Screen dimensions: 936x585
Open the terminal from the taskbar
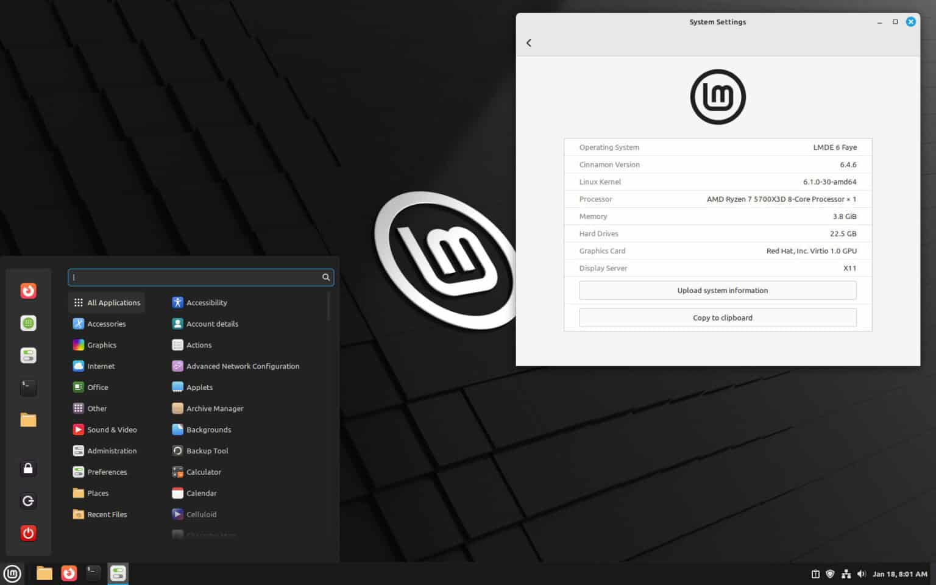93,573
